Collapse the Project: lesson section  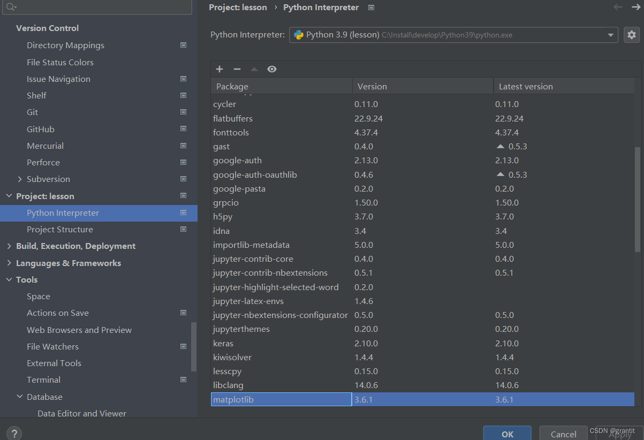pyautogui.click(x=9, y=196)
